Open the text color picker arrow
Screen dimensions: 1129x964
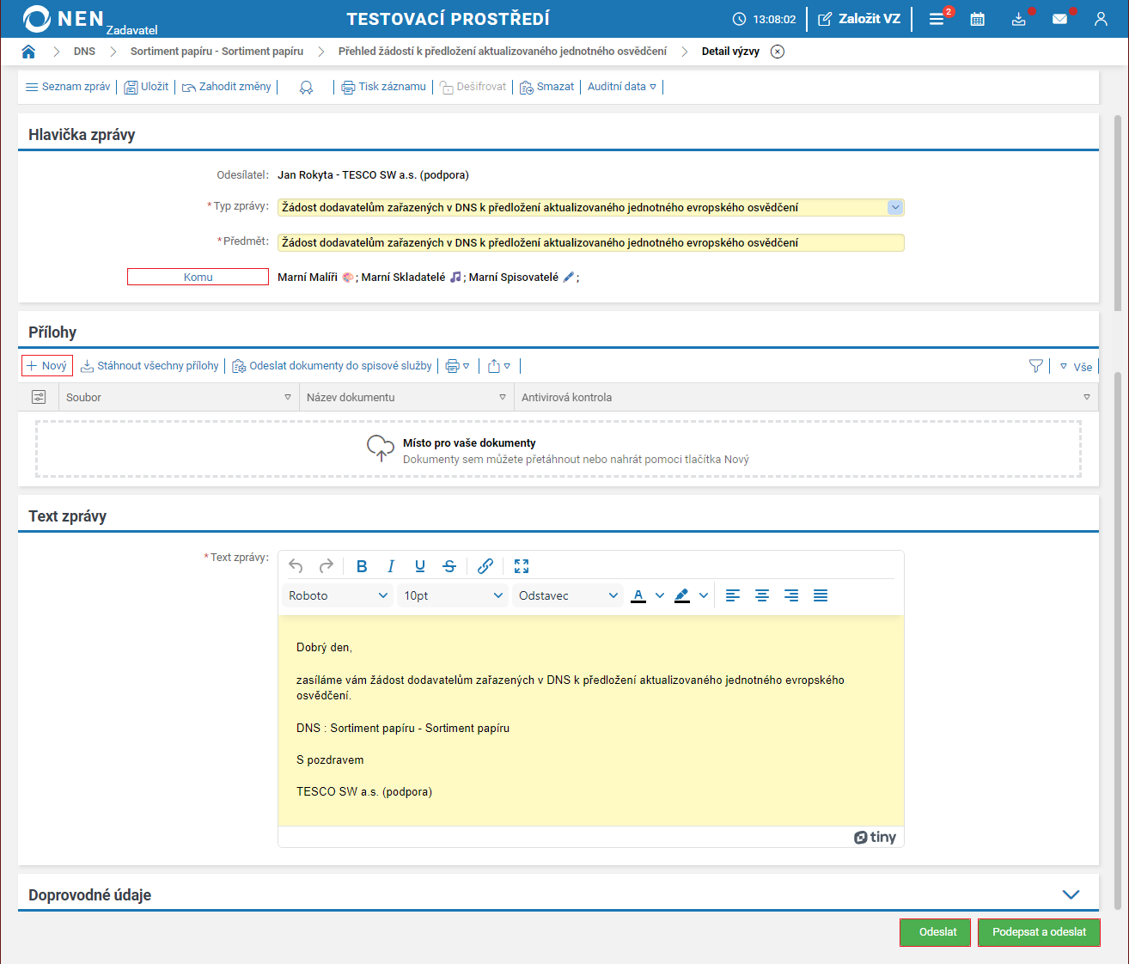[660, 595]
